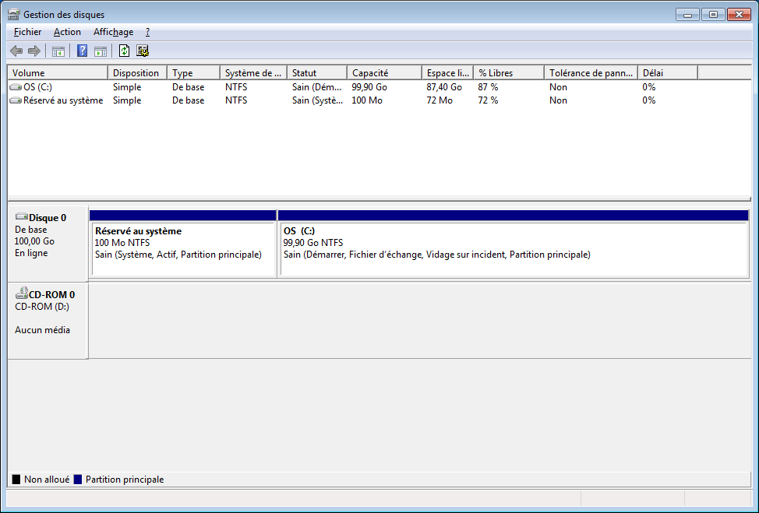The width and height of the screenshot is (759, 513).
Task: Click the 100 Mo capacity cell
Action: coord(367,100)
